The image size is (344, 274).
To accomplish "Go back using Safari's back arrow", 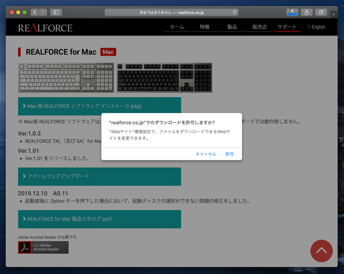I will [34, 12].
